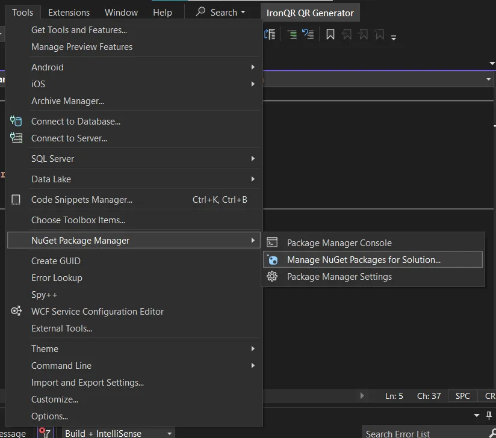The width and height of the screenshot is (496, 438).
Task: Select Manage NuGet Packages for Solution
Action: click(364, 260)
